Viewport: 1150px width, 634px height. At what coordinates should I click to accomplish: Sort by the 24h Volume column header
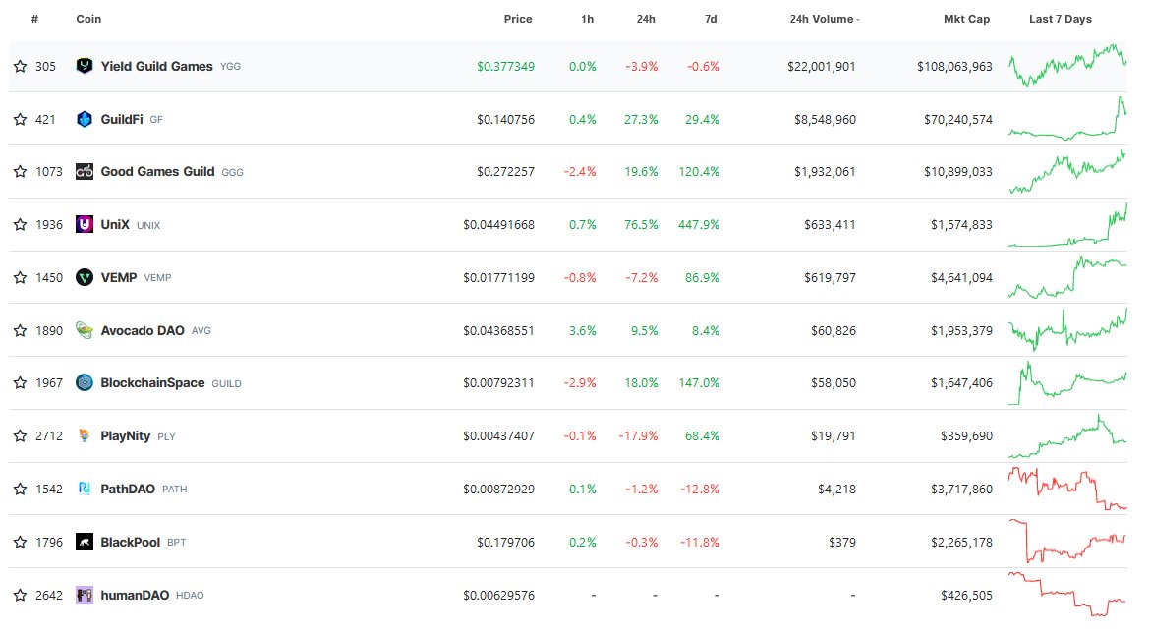[825, 19]
